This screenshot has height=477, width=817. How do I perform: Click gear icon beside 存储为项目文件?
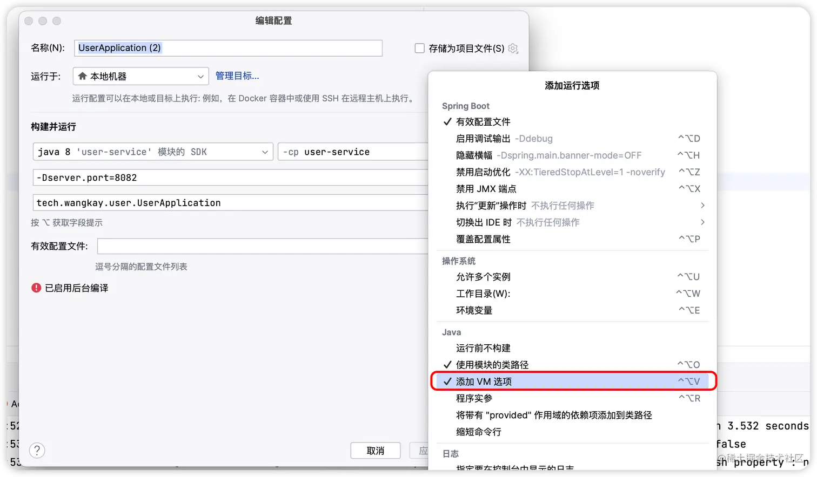coord(513,49)
